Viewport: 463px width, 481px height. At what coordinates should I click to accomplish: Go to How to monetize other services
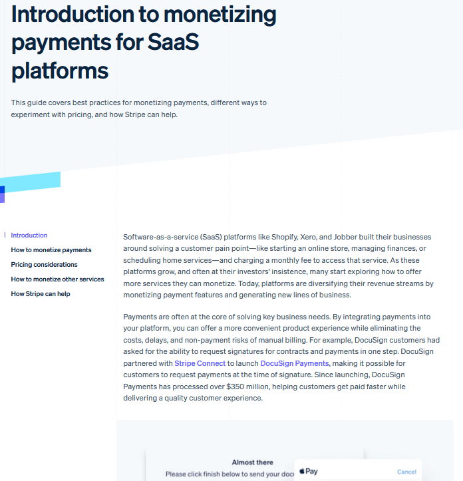pos(57,279)
